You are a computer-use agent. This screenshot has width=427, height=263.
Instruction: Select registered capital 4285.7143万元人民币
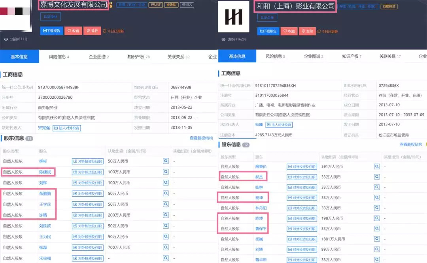point(274,135)
